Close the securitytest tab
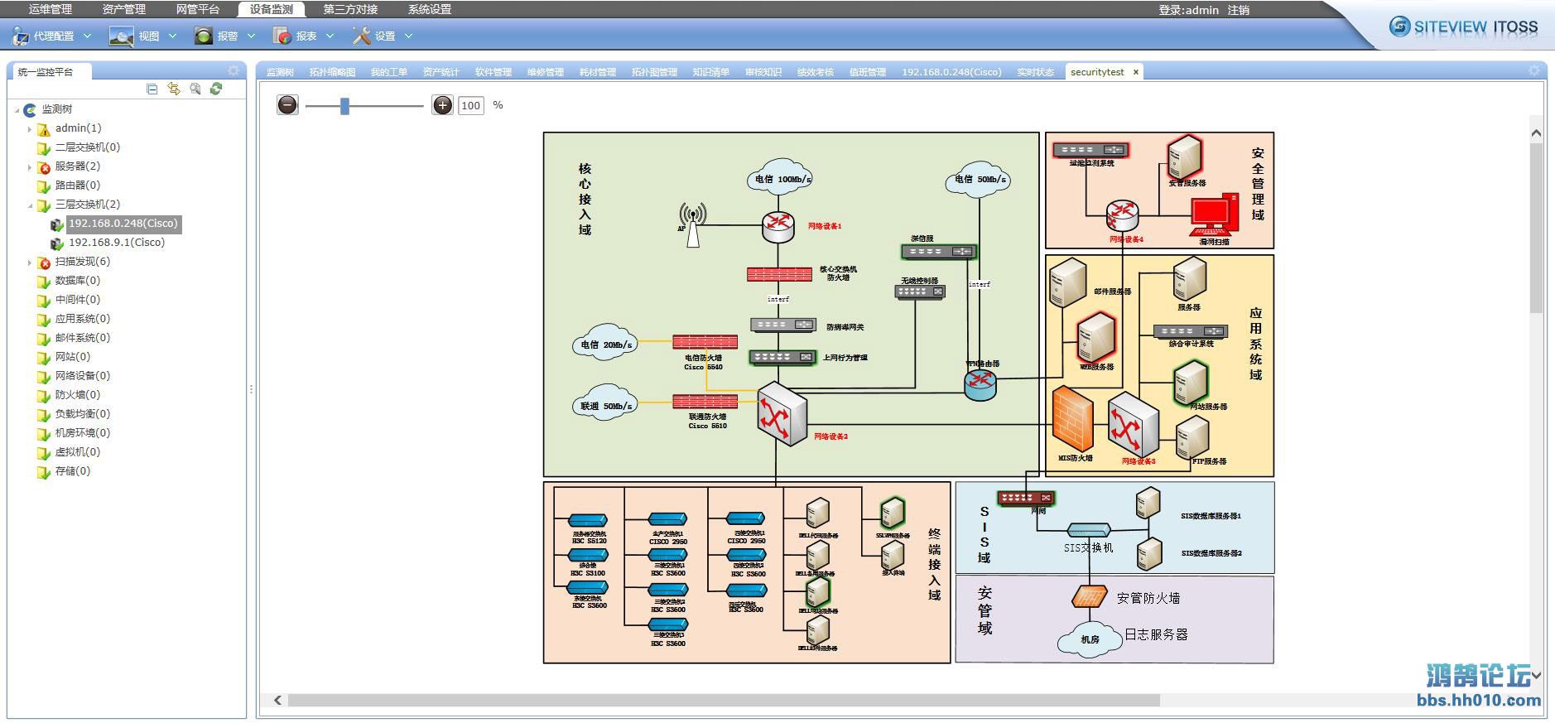Screen dimensions: 1555x723 pos(1136,72)
